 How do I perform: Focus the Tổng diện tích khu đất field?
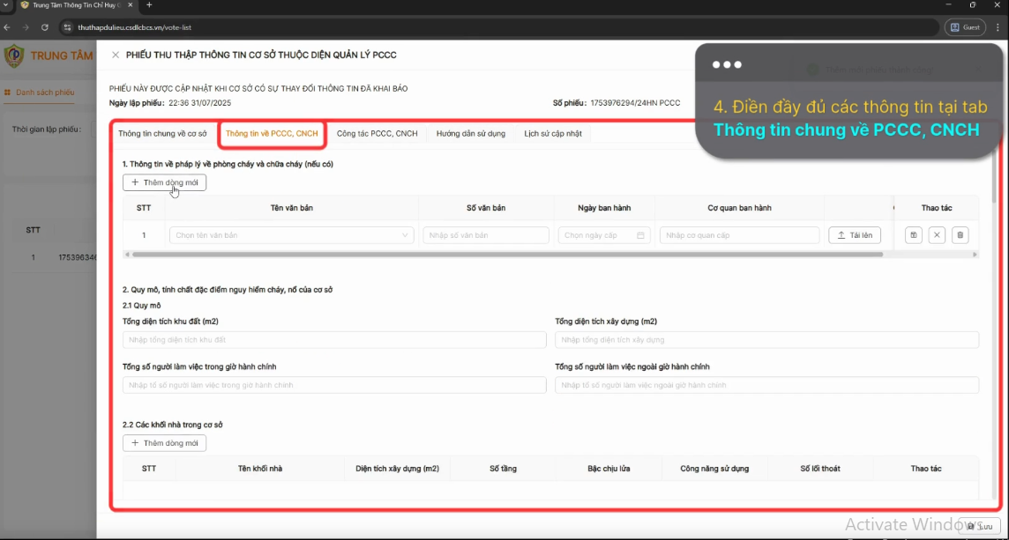point(334,339)
